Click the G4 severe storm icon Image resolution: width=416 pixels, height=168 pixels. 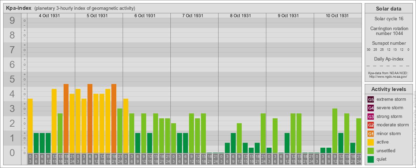click(371, 108)
